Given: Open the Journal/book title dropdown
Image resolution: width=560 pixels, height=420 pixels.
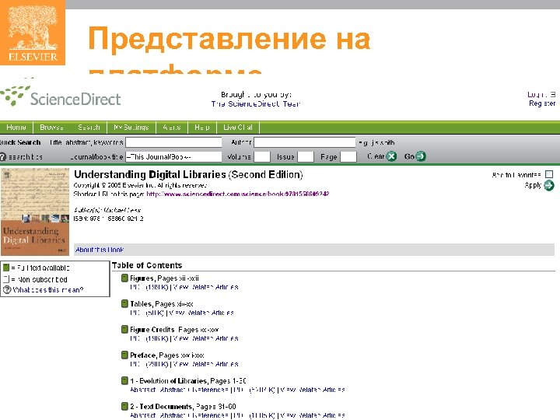Looking at the screenshot, I should point(173,157).
